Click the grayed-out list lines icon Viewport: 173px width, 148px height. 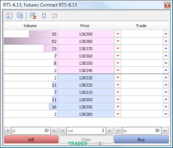(x=54, y=16)
